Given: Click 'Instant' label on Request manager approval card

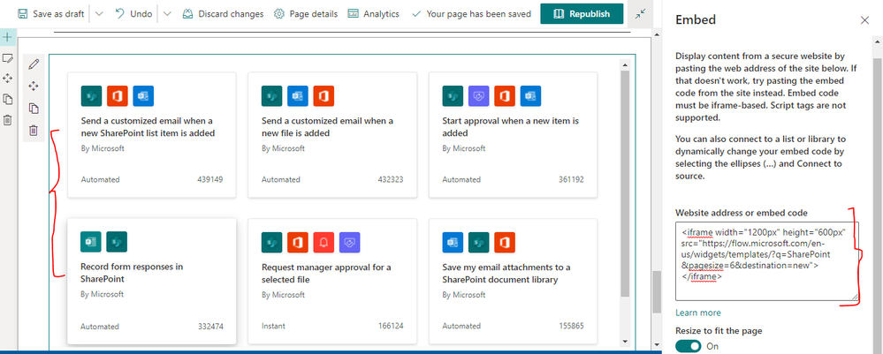Looking at the screenshot, I should 274,326.
